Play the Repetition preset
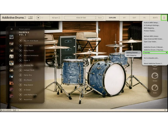 click(x=20, y=99)
